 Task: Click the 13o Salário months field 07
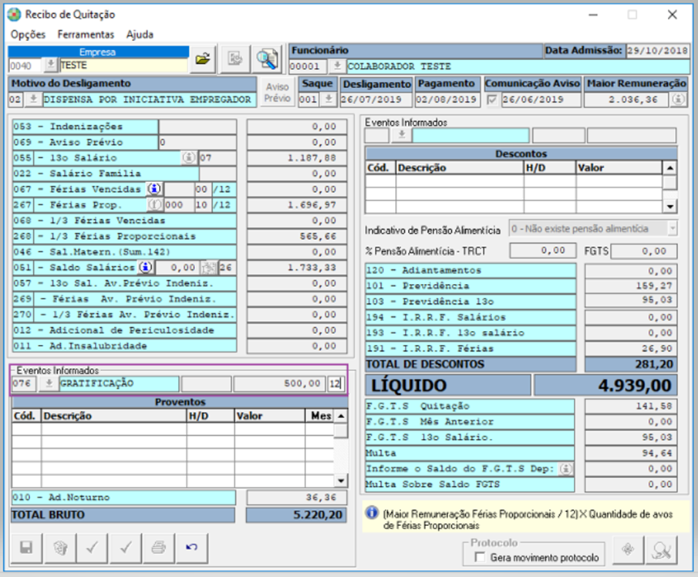(217, 157)
